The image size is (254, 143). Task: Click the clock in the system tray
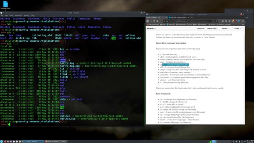pos(250,141)
